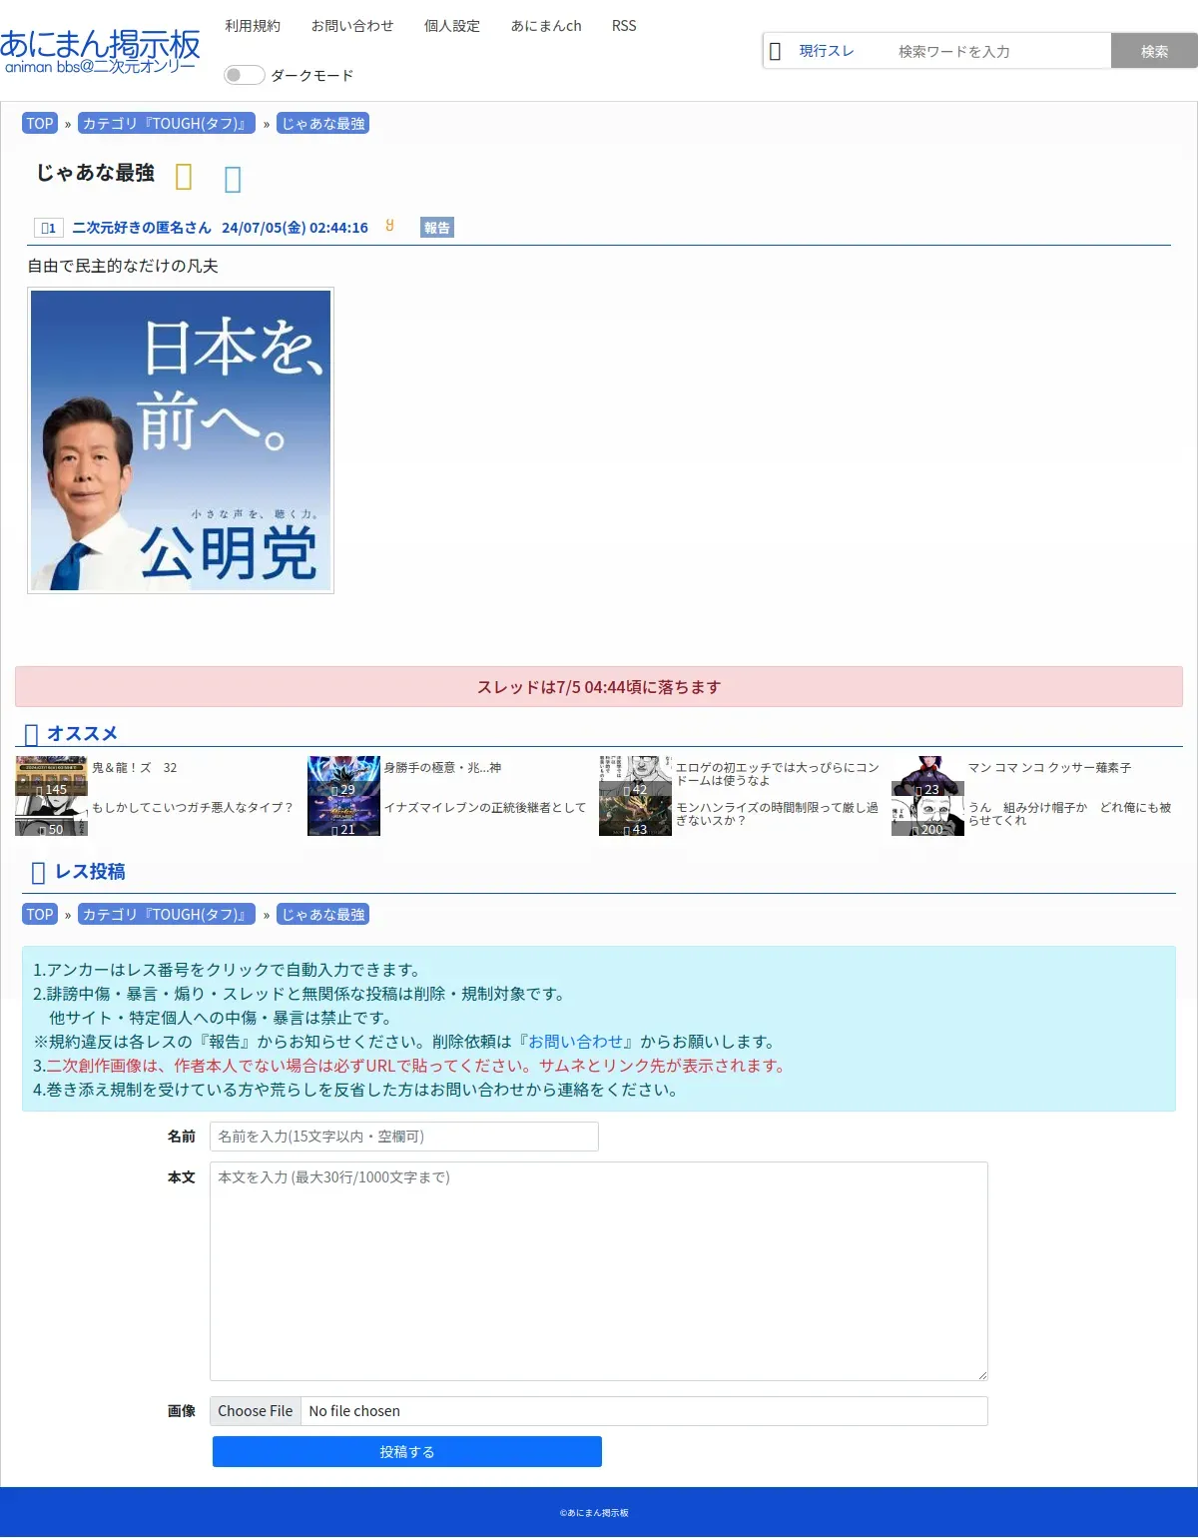Click the thumbnail with 50 replies
The image size is (1198, 1538).
click(x=51, y=816)
